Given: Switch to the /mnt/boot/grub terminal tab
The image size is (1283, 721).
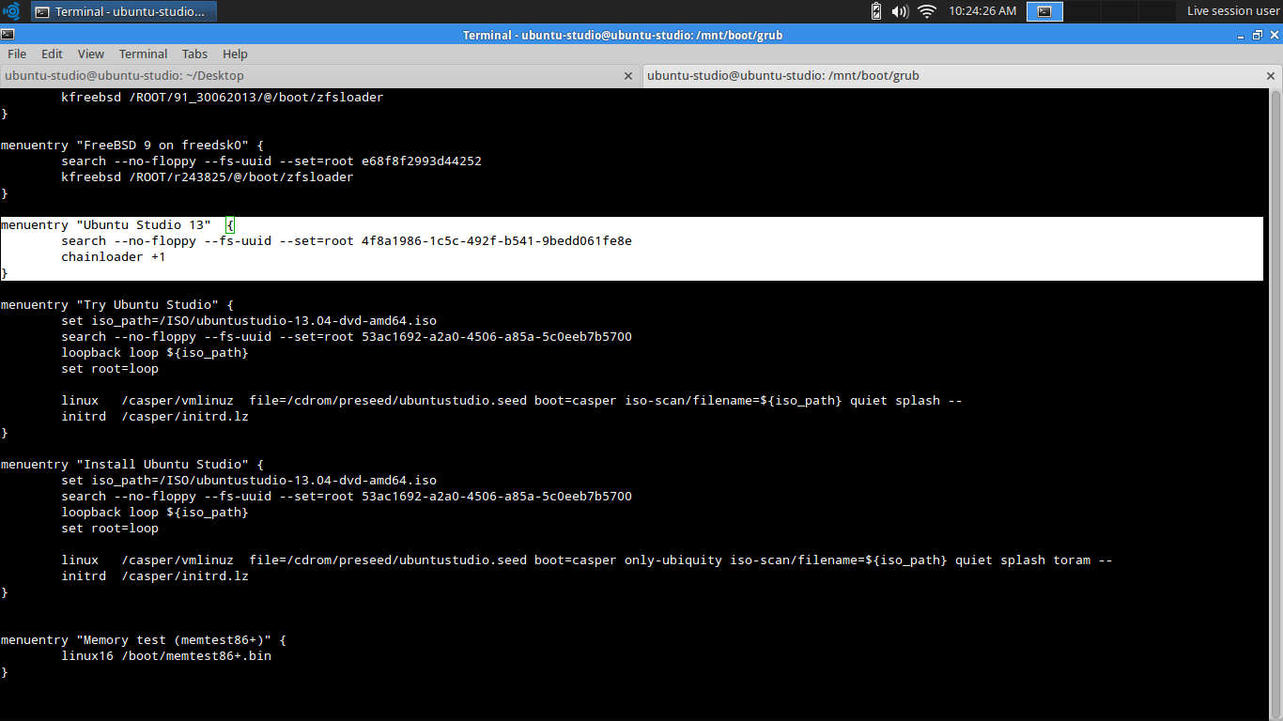Looking at the screenshot, I should click(x=962, y=75).
